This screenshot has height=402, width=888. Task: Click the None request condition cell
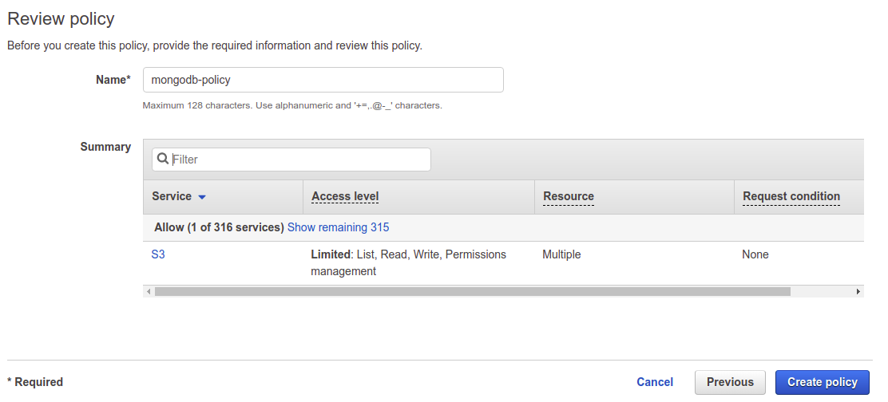755,254
